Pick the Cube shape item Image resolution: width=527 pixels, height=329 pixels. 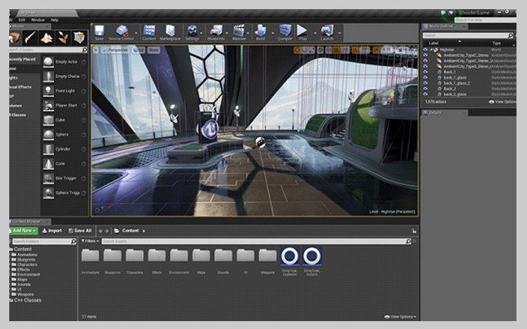point(64,120)
